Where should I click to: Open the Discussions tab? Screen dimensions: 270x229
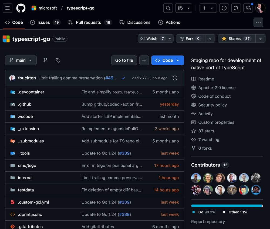135,23
